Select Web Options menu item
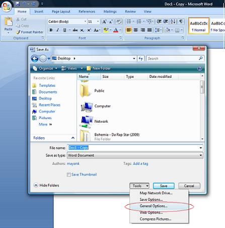Image resolution: width=225 pixels, height=228 pixels. tap(151, 212)
